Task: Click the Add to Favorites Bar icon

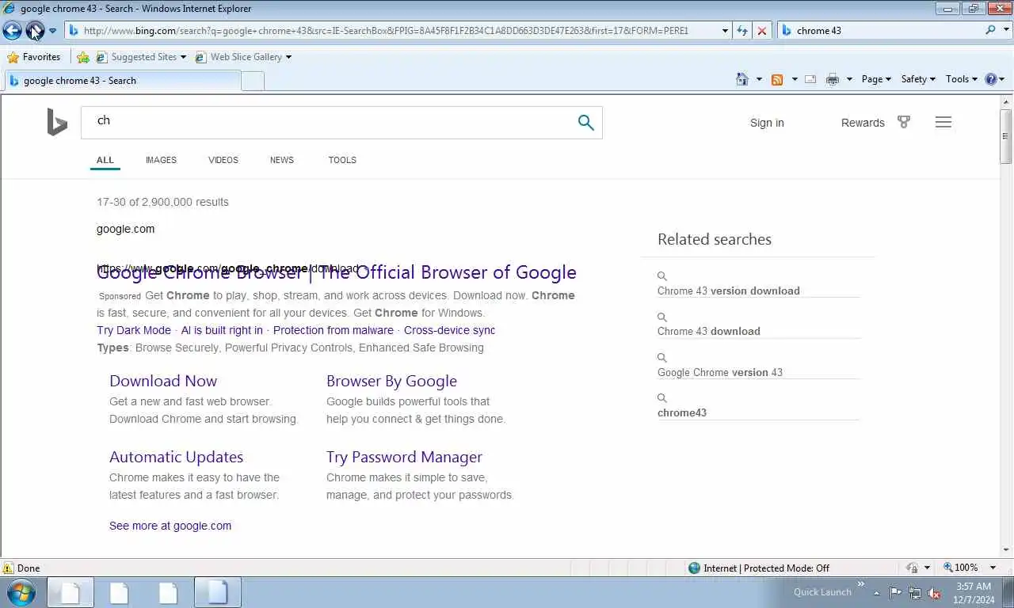Action: click(83, 57)
